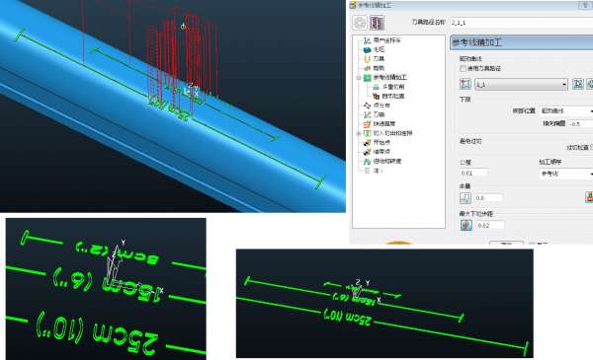Expand the 切入切出和连接 tree node
The image size is (593, 360).
point(359,133)
